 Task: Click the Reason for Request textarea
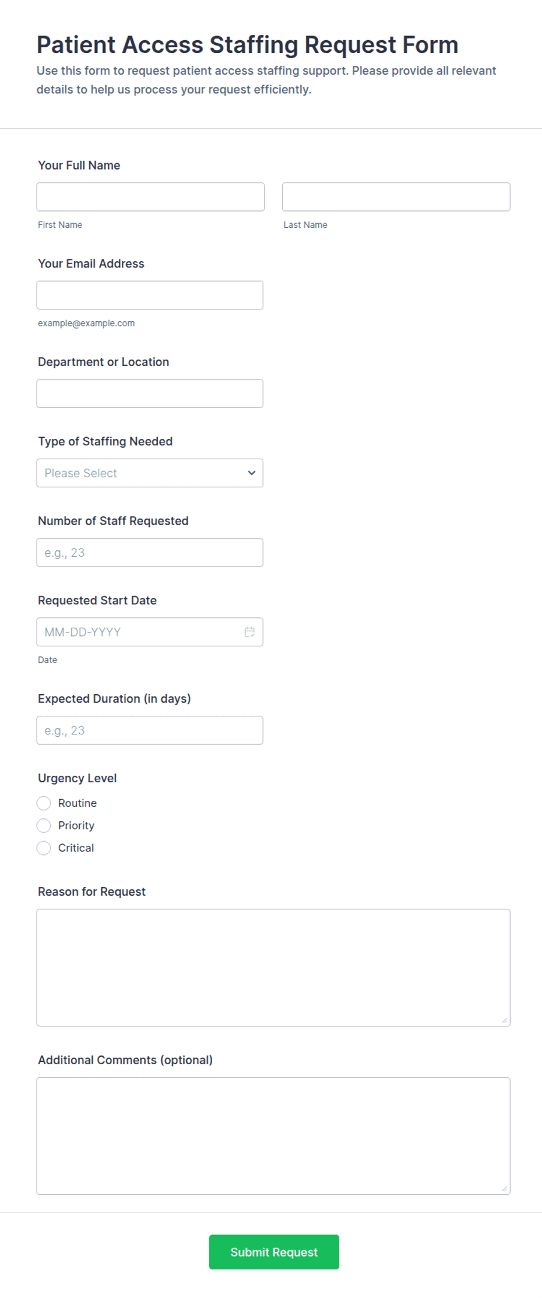click(x=273, y=968)
